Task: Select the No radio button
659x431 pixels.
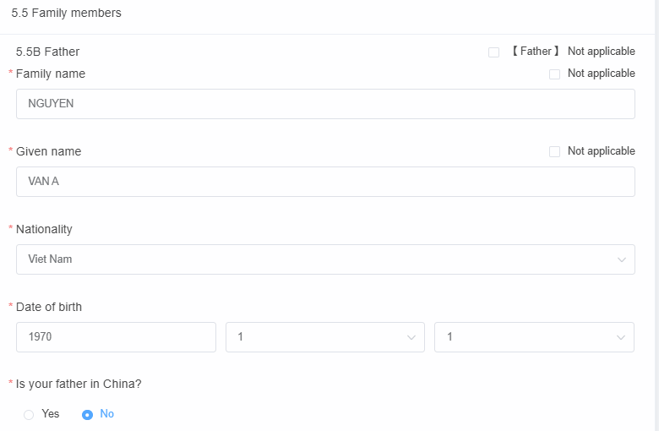Action: 87,415
